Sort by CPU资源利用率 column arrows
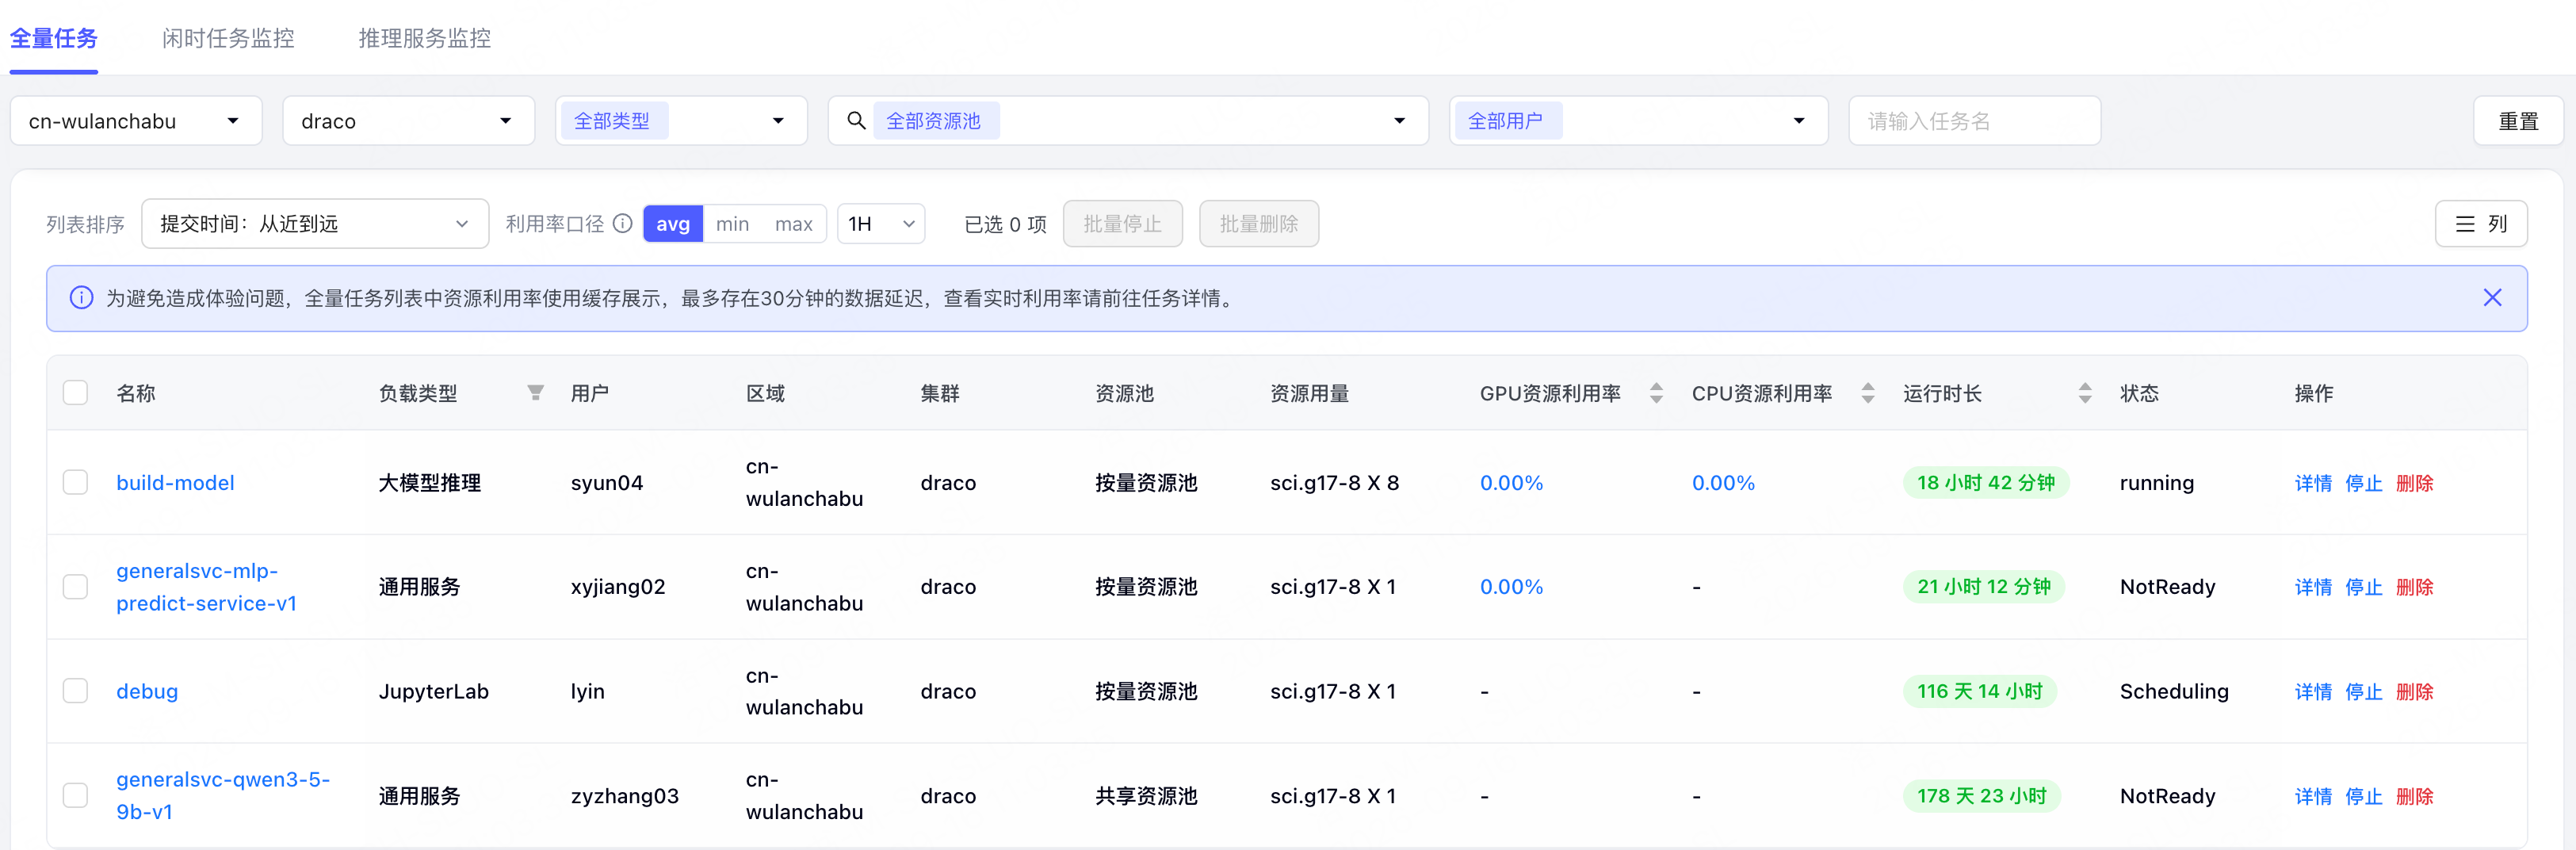The image size is (2576, 850). 1868,393
